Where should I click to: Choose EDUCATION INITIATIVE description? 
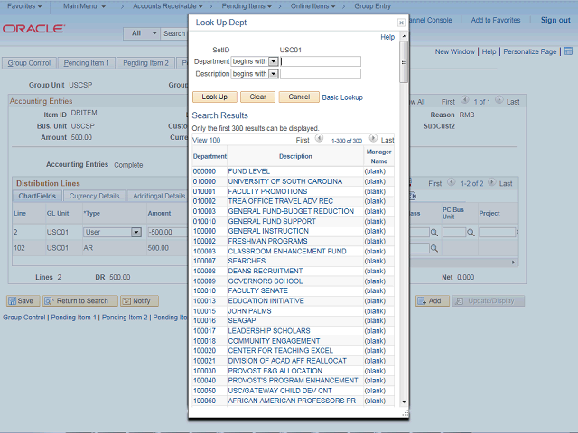(266, 301)
